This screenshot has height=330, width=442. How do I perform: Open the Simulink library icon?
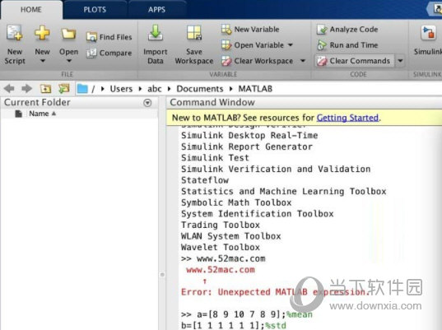pos(428,33)
